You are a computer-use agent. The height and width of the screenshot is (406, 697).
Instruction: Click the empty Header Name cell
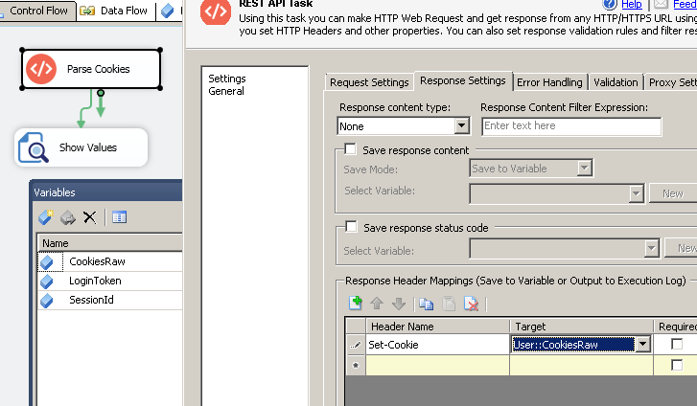click(x=437, y=366)
